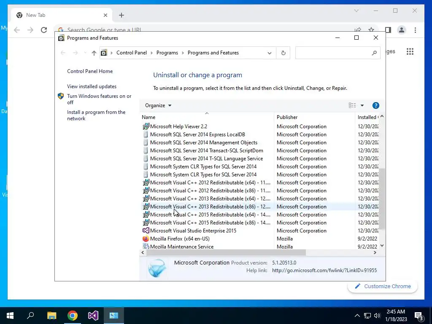The width and height of the screenshot is (432, 324).
Task: Sort by the Publisher column header
Action: tap(314, 117)
